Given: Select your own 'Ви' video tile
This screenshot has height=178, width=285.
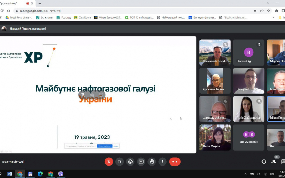Looking at the screenshot, I should click(x=276, y=137).
